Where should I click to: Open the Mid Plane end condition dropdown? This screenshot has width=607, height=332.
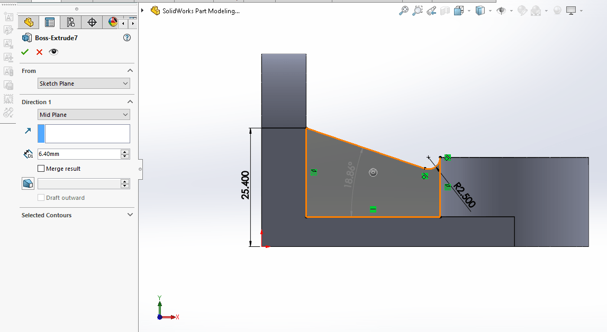click(84, 115)
